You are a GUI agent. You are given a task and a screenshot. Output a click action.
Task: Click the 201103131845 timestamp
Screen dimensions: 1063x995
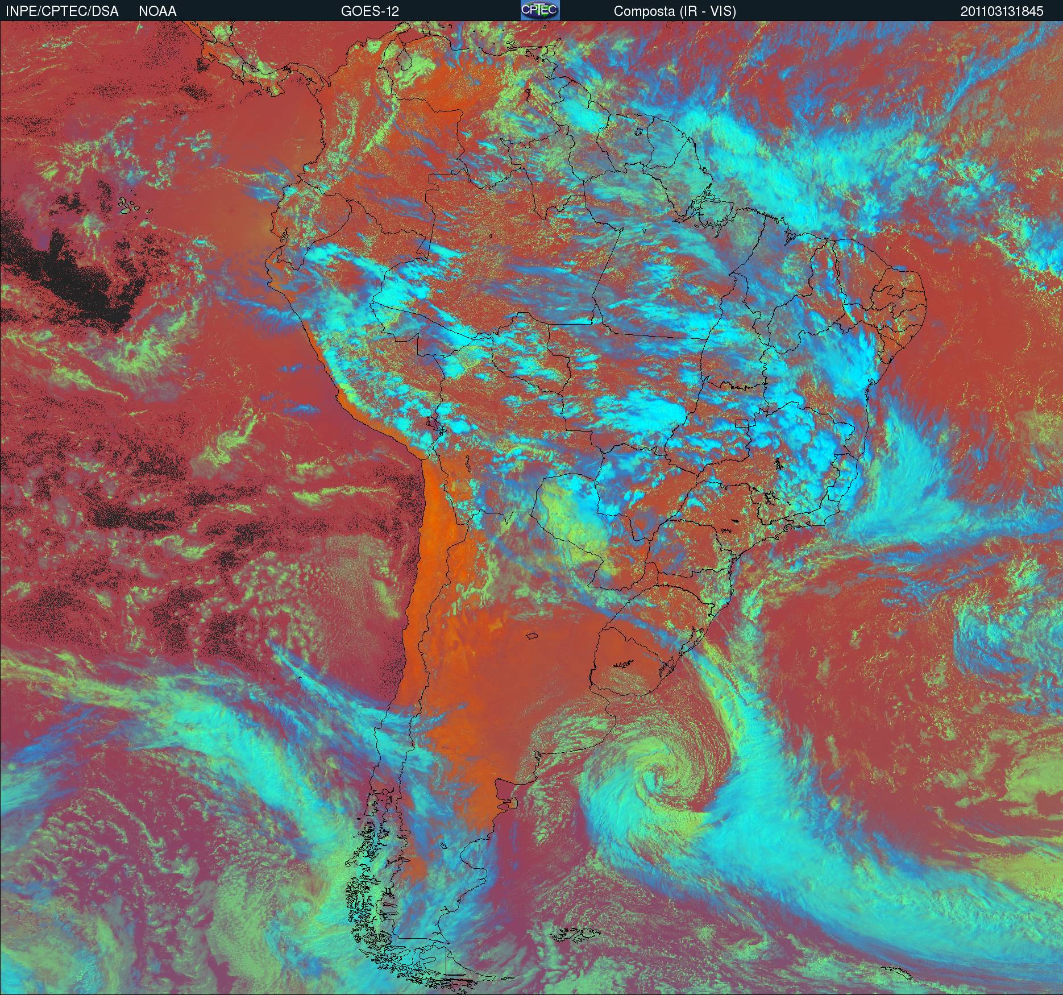[x=1002, y=11]
